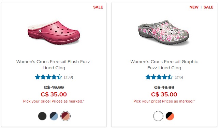Click the C$ 35.00 price of the Graphic clog
The width and height of the screenshot is (219, 129).
pos(164,94)
